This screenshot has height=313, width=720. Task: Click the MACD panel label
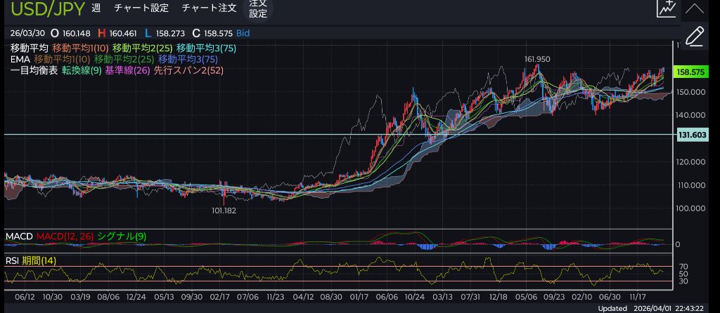[19, 237]
